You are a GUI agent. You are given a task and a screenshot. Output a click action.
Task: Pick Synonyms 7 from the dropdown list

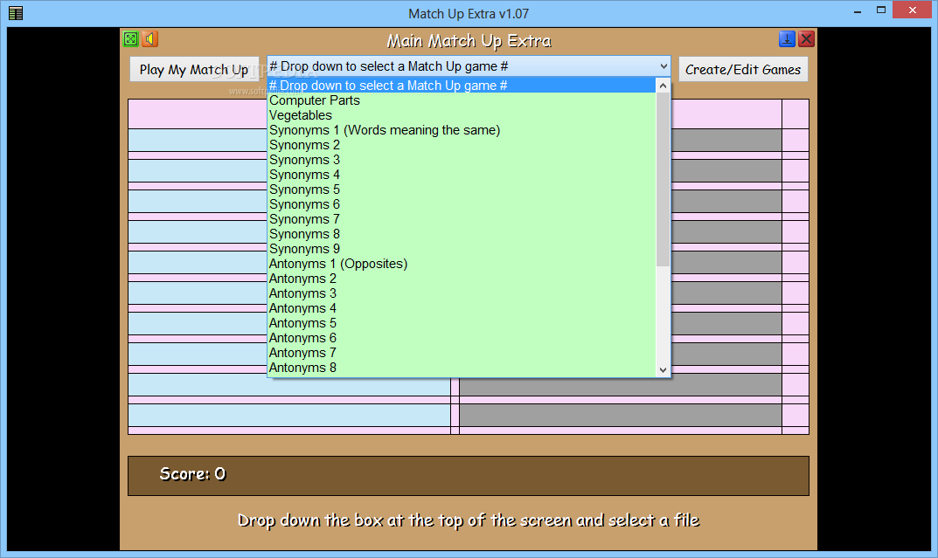coord(462,219)
